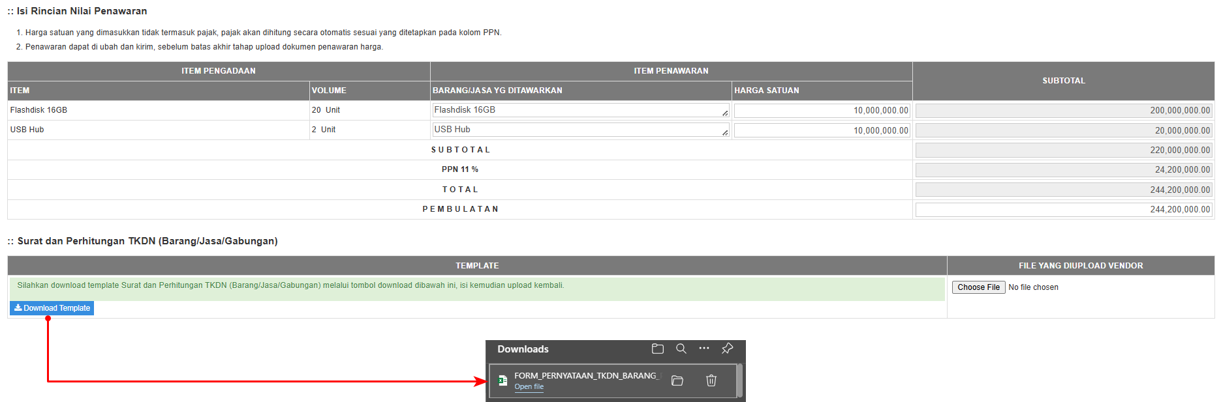Click the Harga Satuan field for USB Hub

pos(822,131)
